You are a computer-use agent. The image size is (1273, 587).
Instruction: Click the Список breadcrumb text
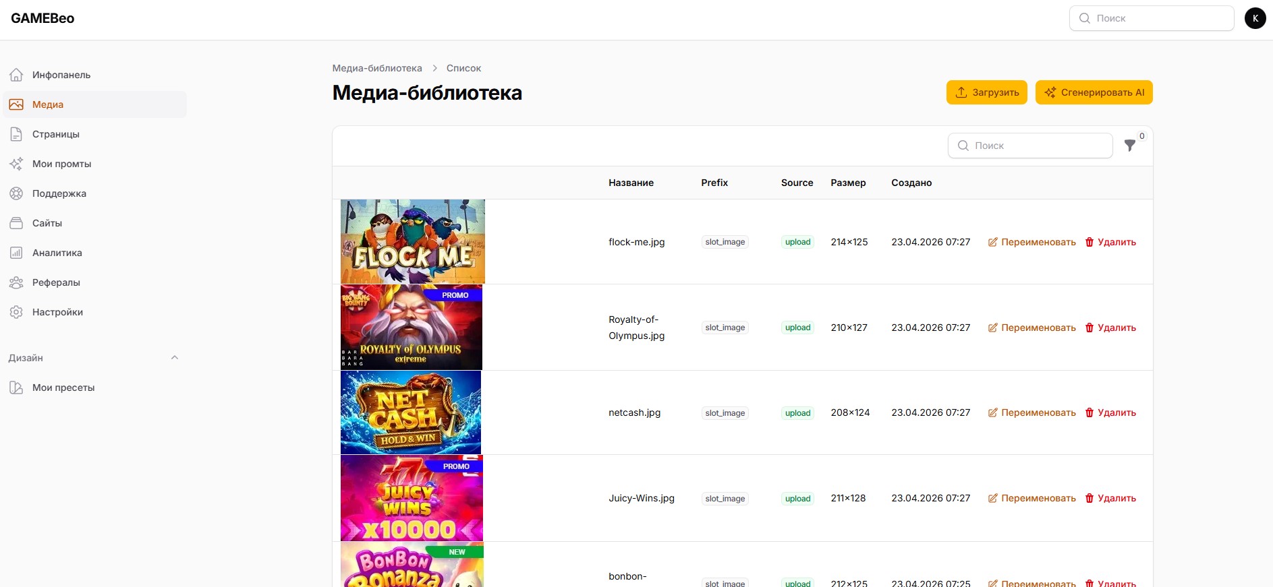tap(463, 68)
